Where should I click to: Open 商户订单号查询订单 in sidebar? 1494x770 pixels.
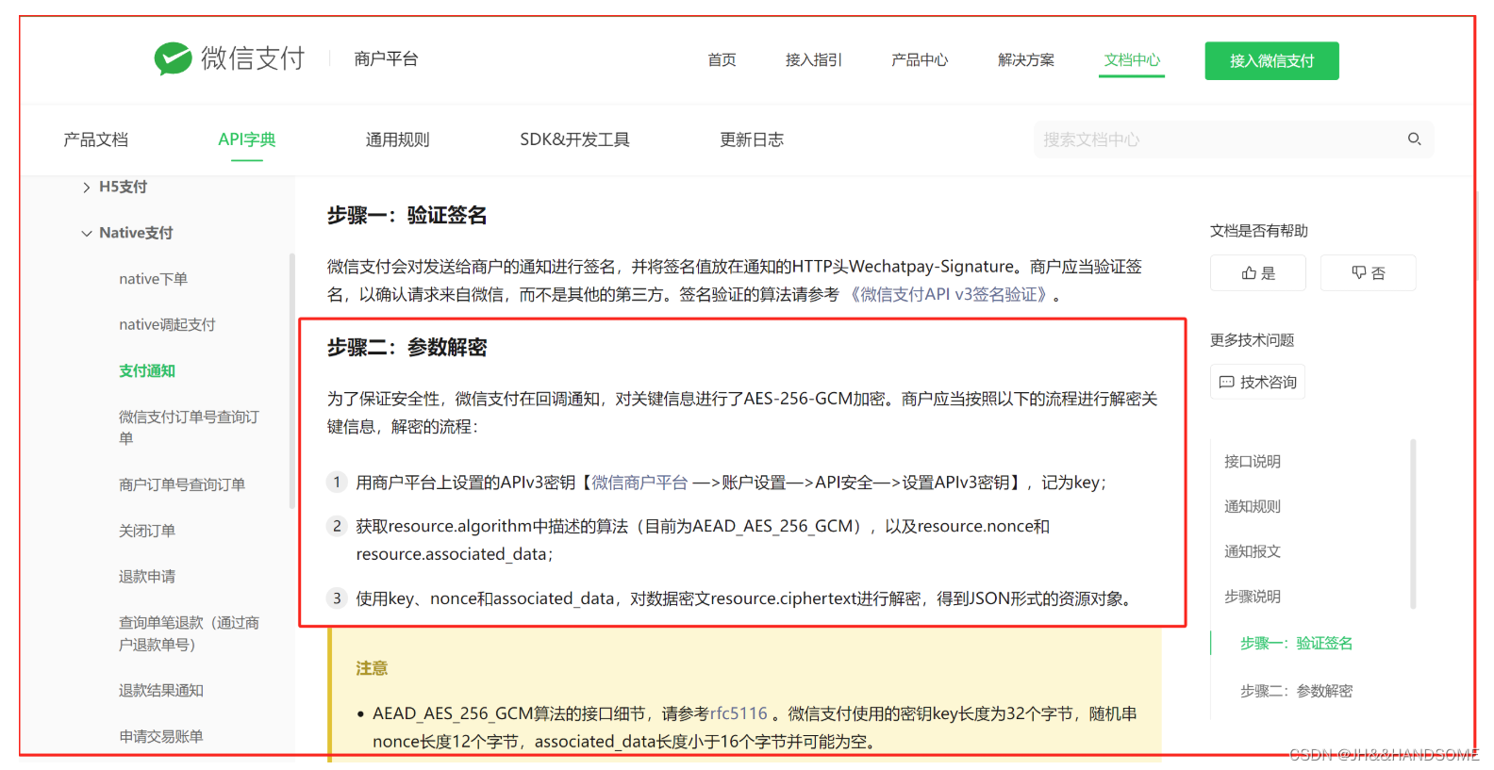(182, 484)
